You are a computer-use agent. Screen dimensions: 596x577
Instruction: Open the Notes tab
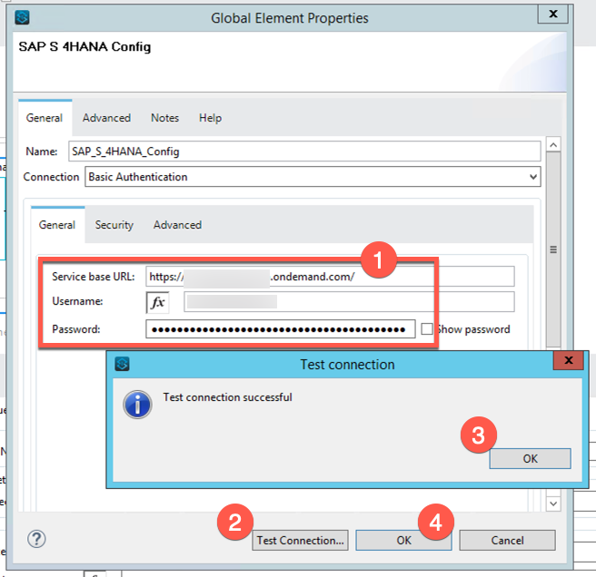(x=165, y=118)
